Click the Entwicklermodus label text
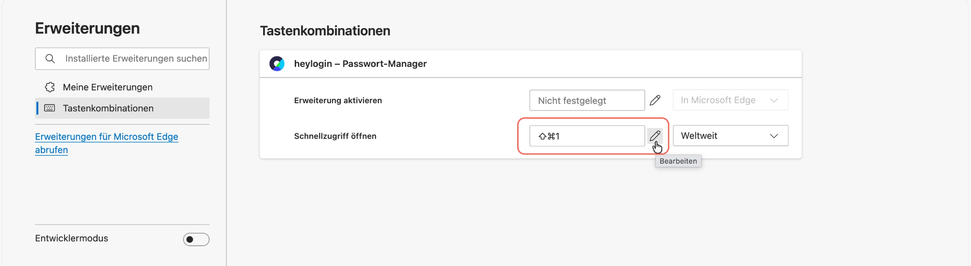Screen dimensions: 971x266 click(71, 238)
